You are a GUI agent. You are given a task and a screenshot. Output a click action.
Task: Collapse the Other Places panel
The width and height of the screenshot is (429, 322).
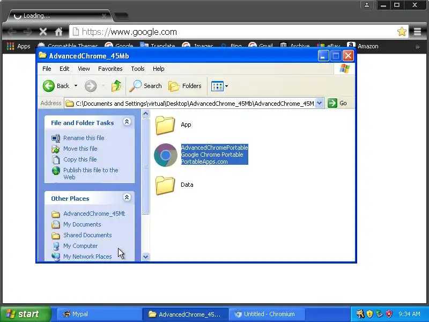(x=127, y=197)
